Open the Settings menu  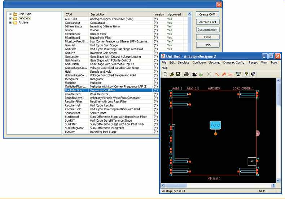tap(215, 62)
